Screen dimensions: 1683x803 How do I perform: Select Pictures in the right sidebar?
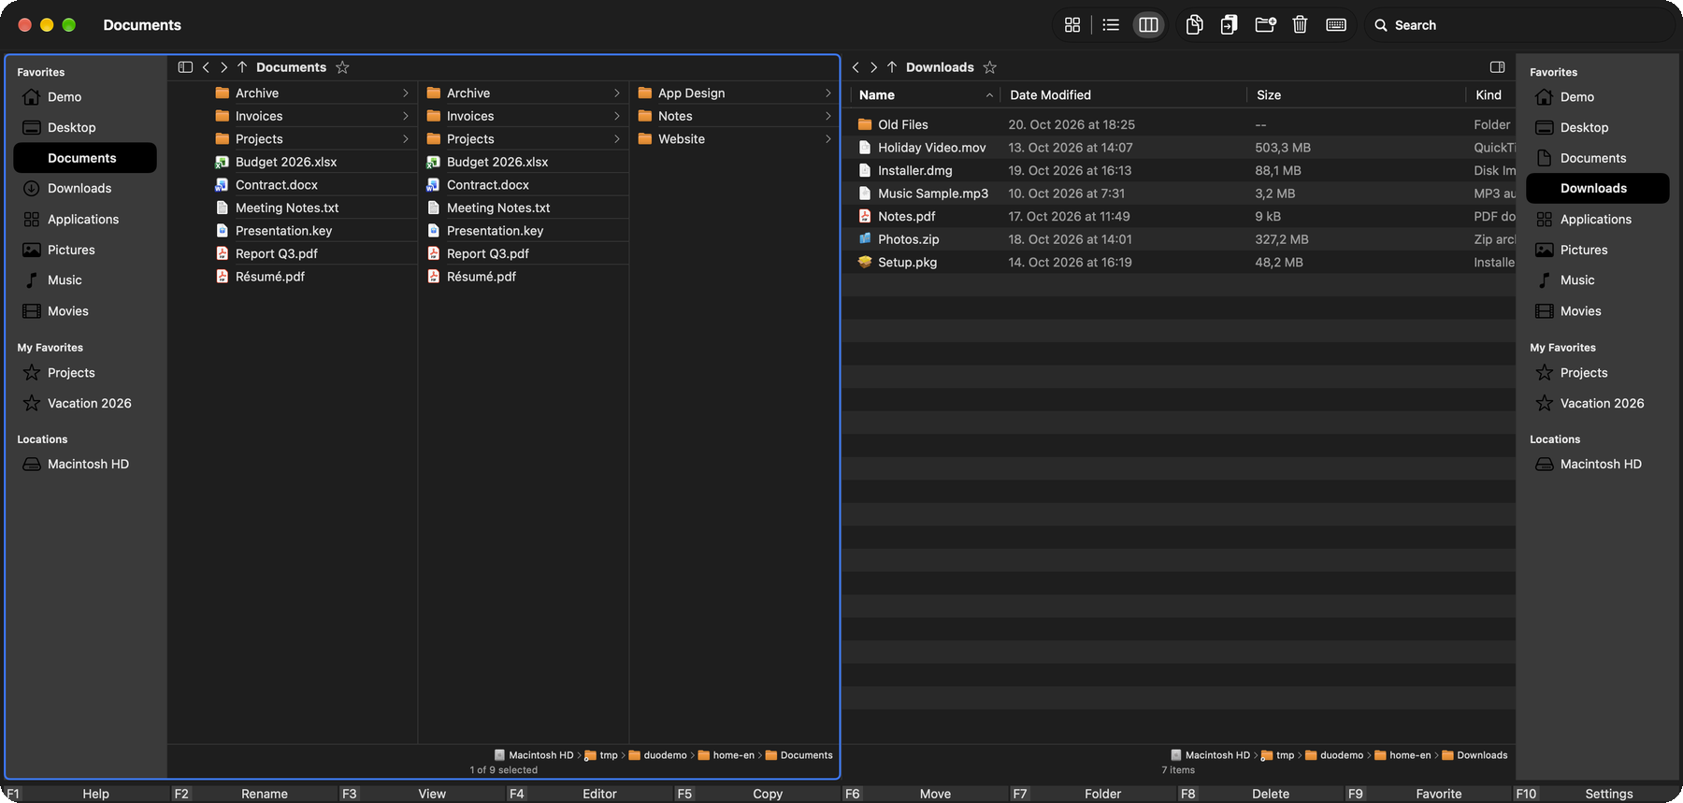[1597, 251]
